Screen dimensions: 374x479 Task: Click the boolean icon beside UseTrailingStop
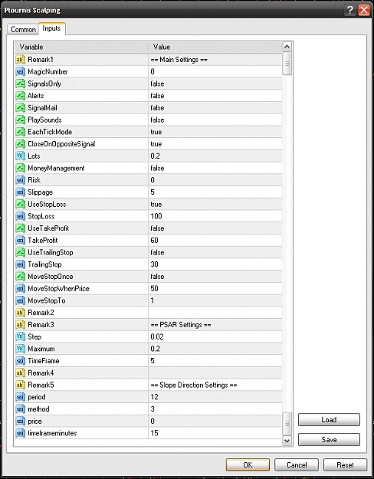click(x=20, y=252)
